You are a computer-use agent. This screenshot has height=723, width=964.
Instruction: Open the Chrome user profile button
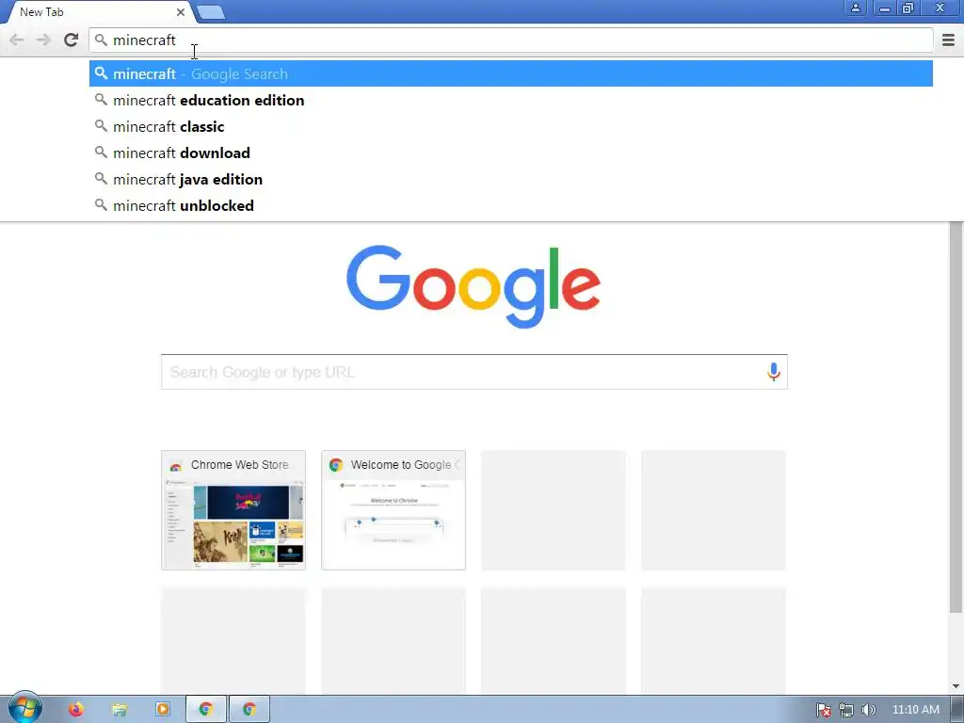coord(855,8)
